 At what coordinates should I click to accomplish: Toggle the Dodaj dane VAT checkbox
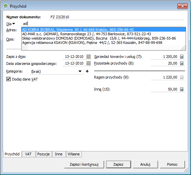[x=8, y=79]
